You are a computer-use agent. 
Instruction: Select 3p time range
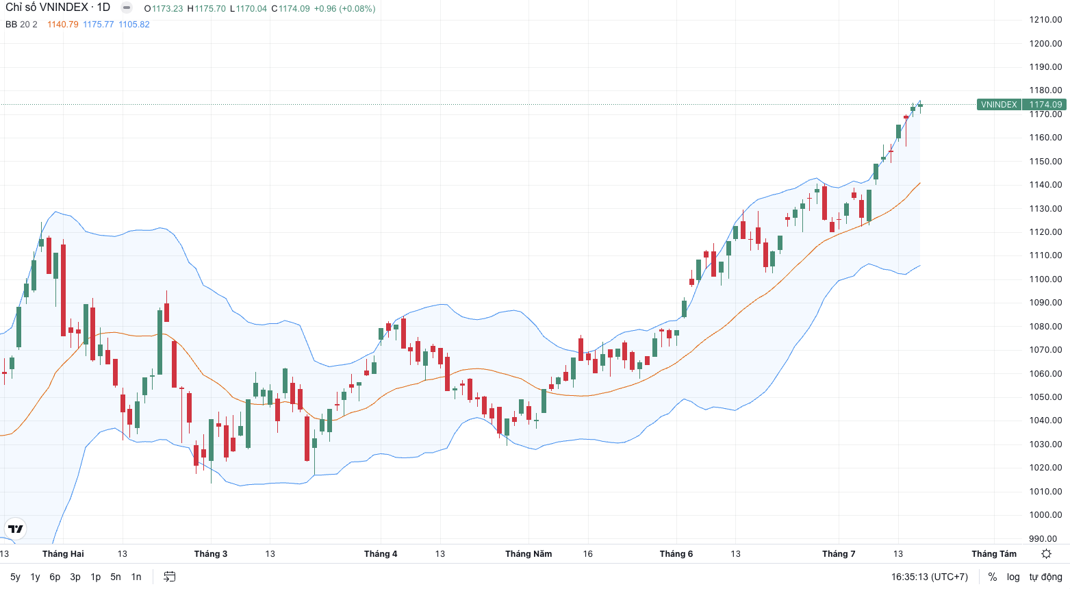(75, 577)
